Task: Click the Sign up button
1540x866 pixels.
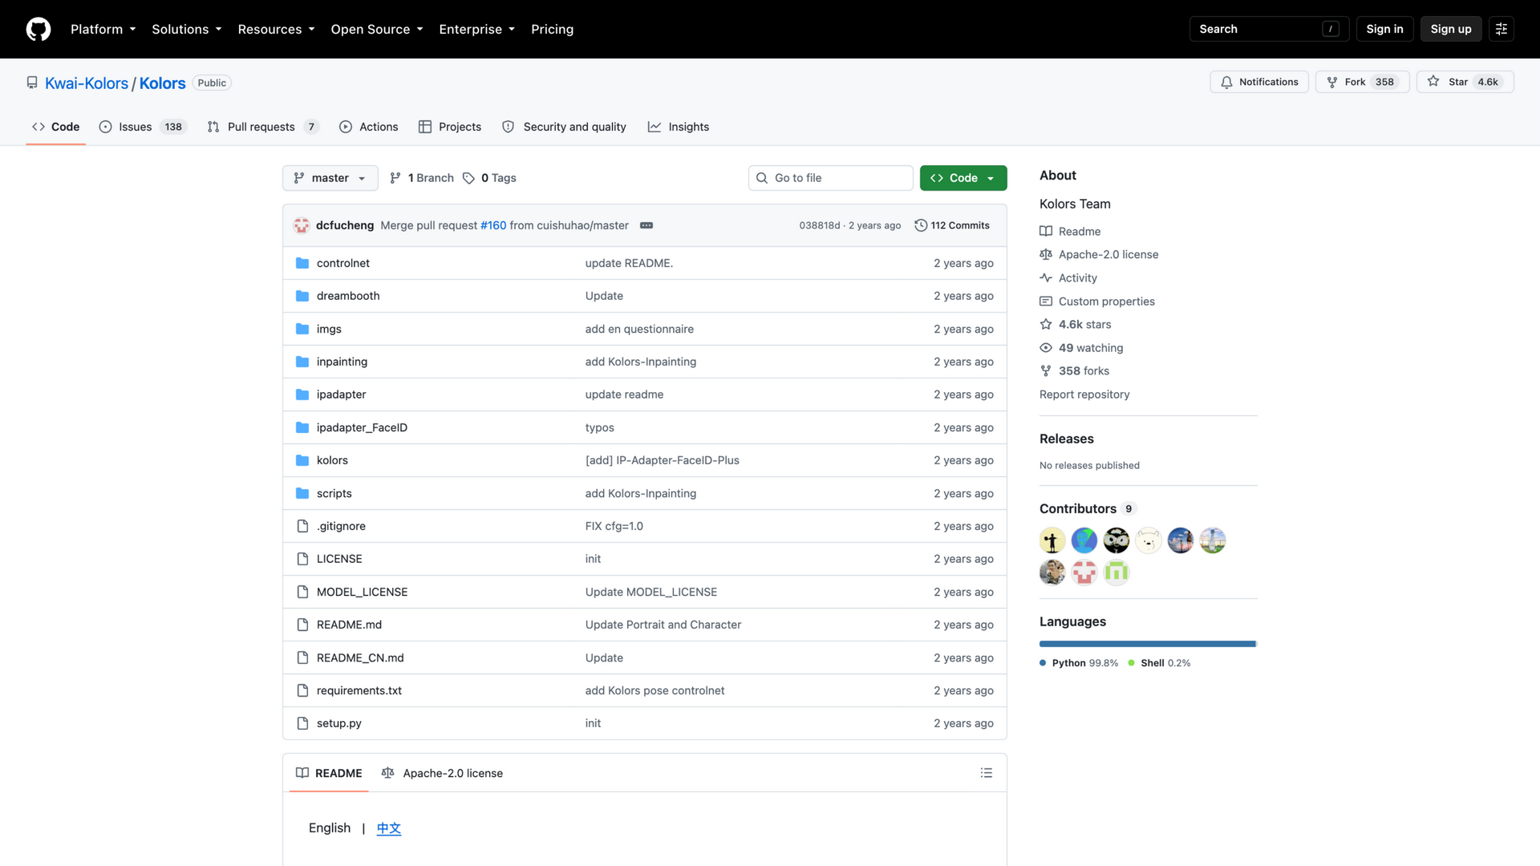Action: pyautogui.click(x=1451, y=29)
